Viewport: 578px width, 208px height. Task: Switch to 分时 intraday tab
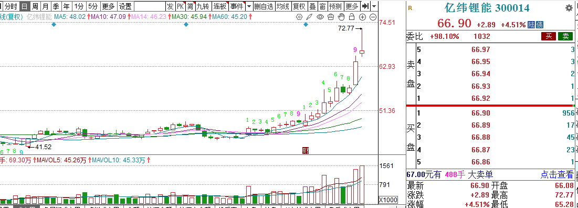[x=12, y=6]
